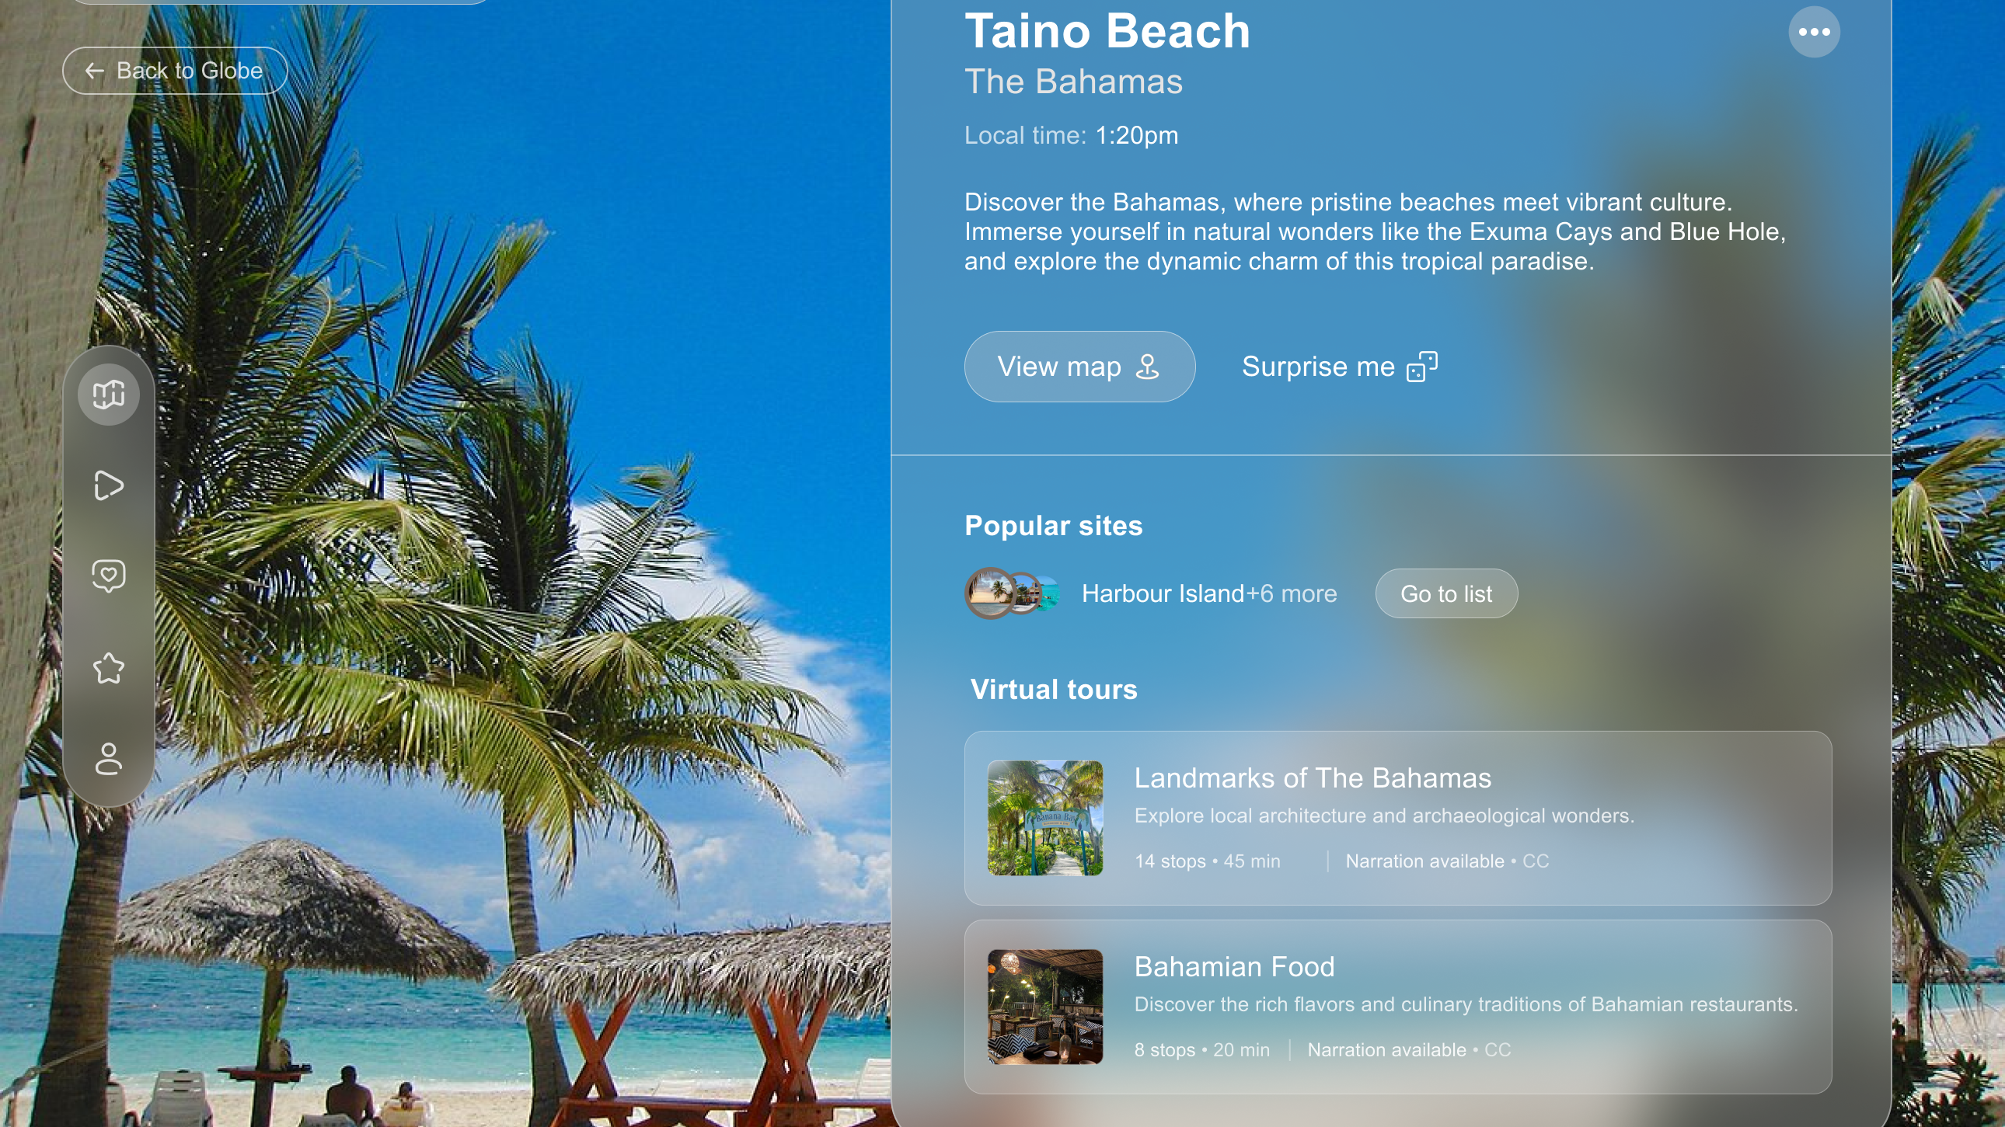The height and width of the screenshot is (1127, 2005).
Task: Open the heart chat bubble icon
Action: point(108,576)
